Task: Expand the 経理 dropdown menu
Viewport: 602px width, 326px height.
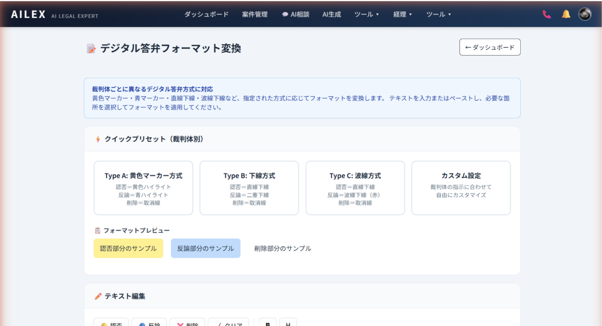Action: click(403, 15)
